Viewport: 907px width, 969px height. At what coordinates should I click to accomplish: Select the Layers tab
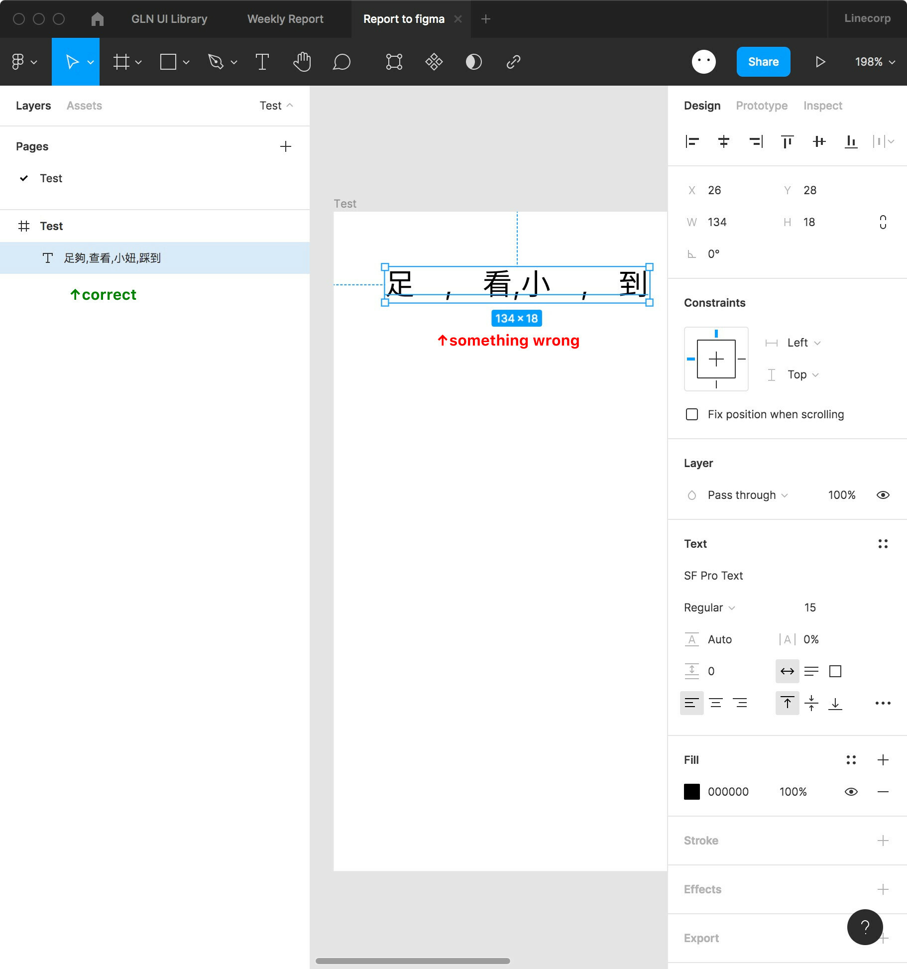point(33,106)
